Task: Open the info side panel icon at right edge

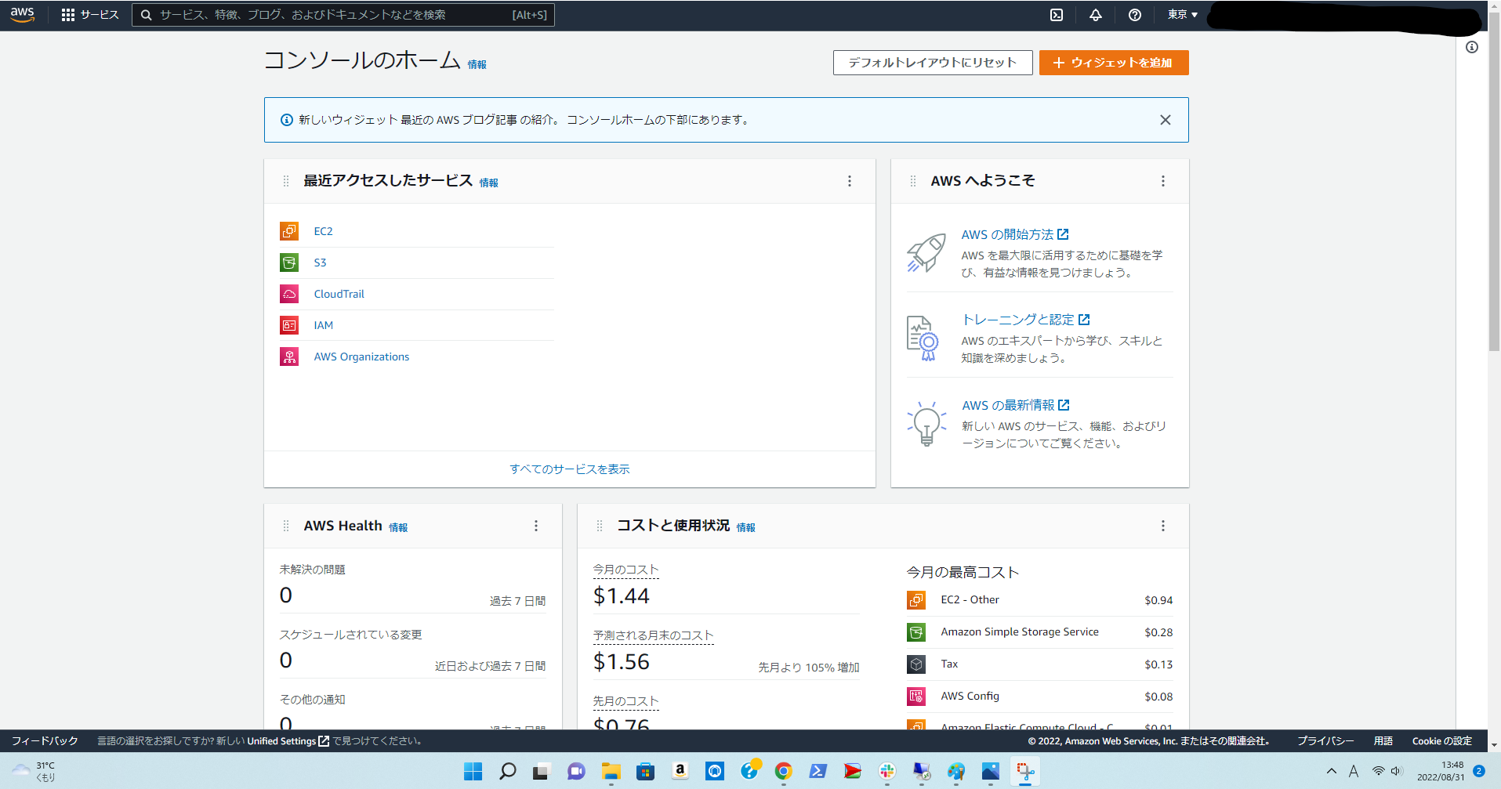Action: click(1472, 47)
